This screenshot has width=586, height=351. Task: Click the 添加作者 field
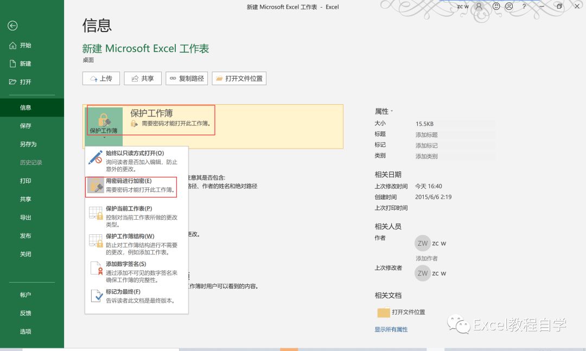tap(426, 258)
